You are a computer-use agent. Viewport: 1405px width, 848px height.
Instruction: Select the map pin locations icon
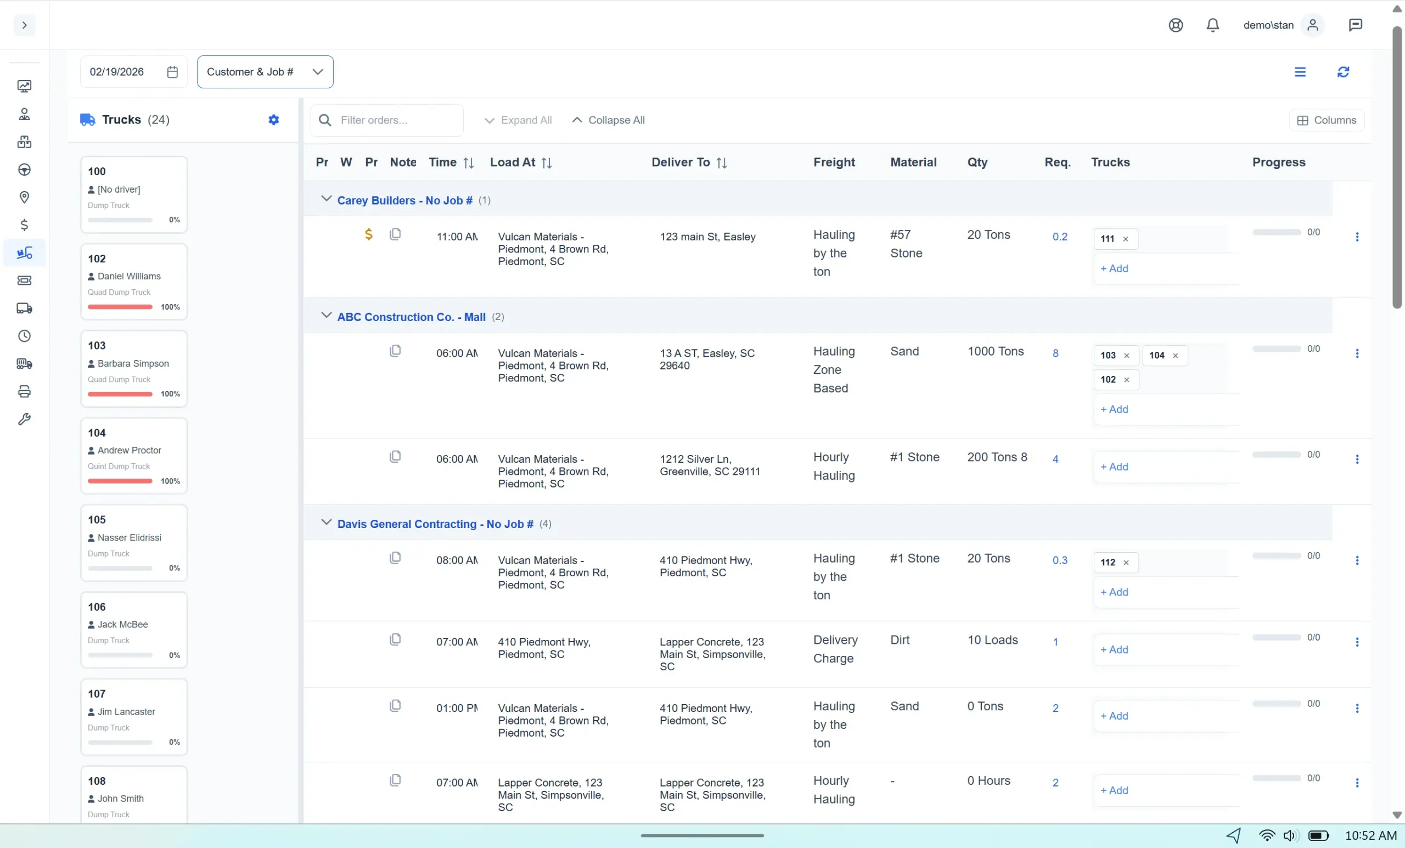(25, 197)
